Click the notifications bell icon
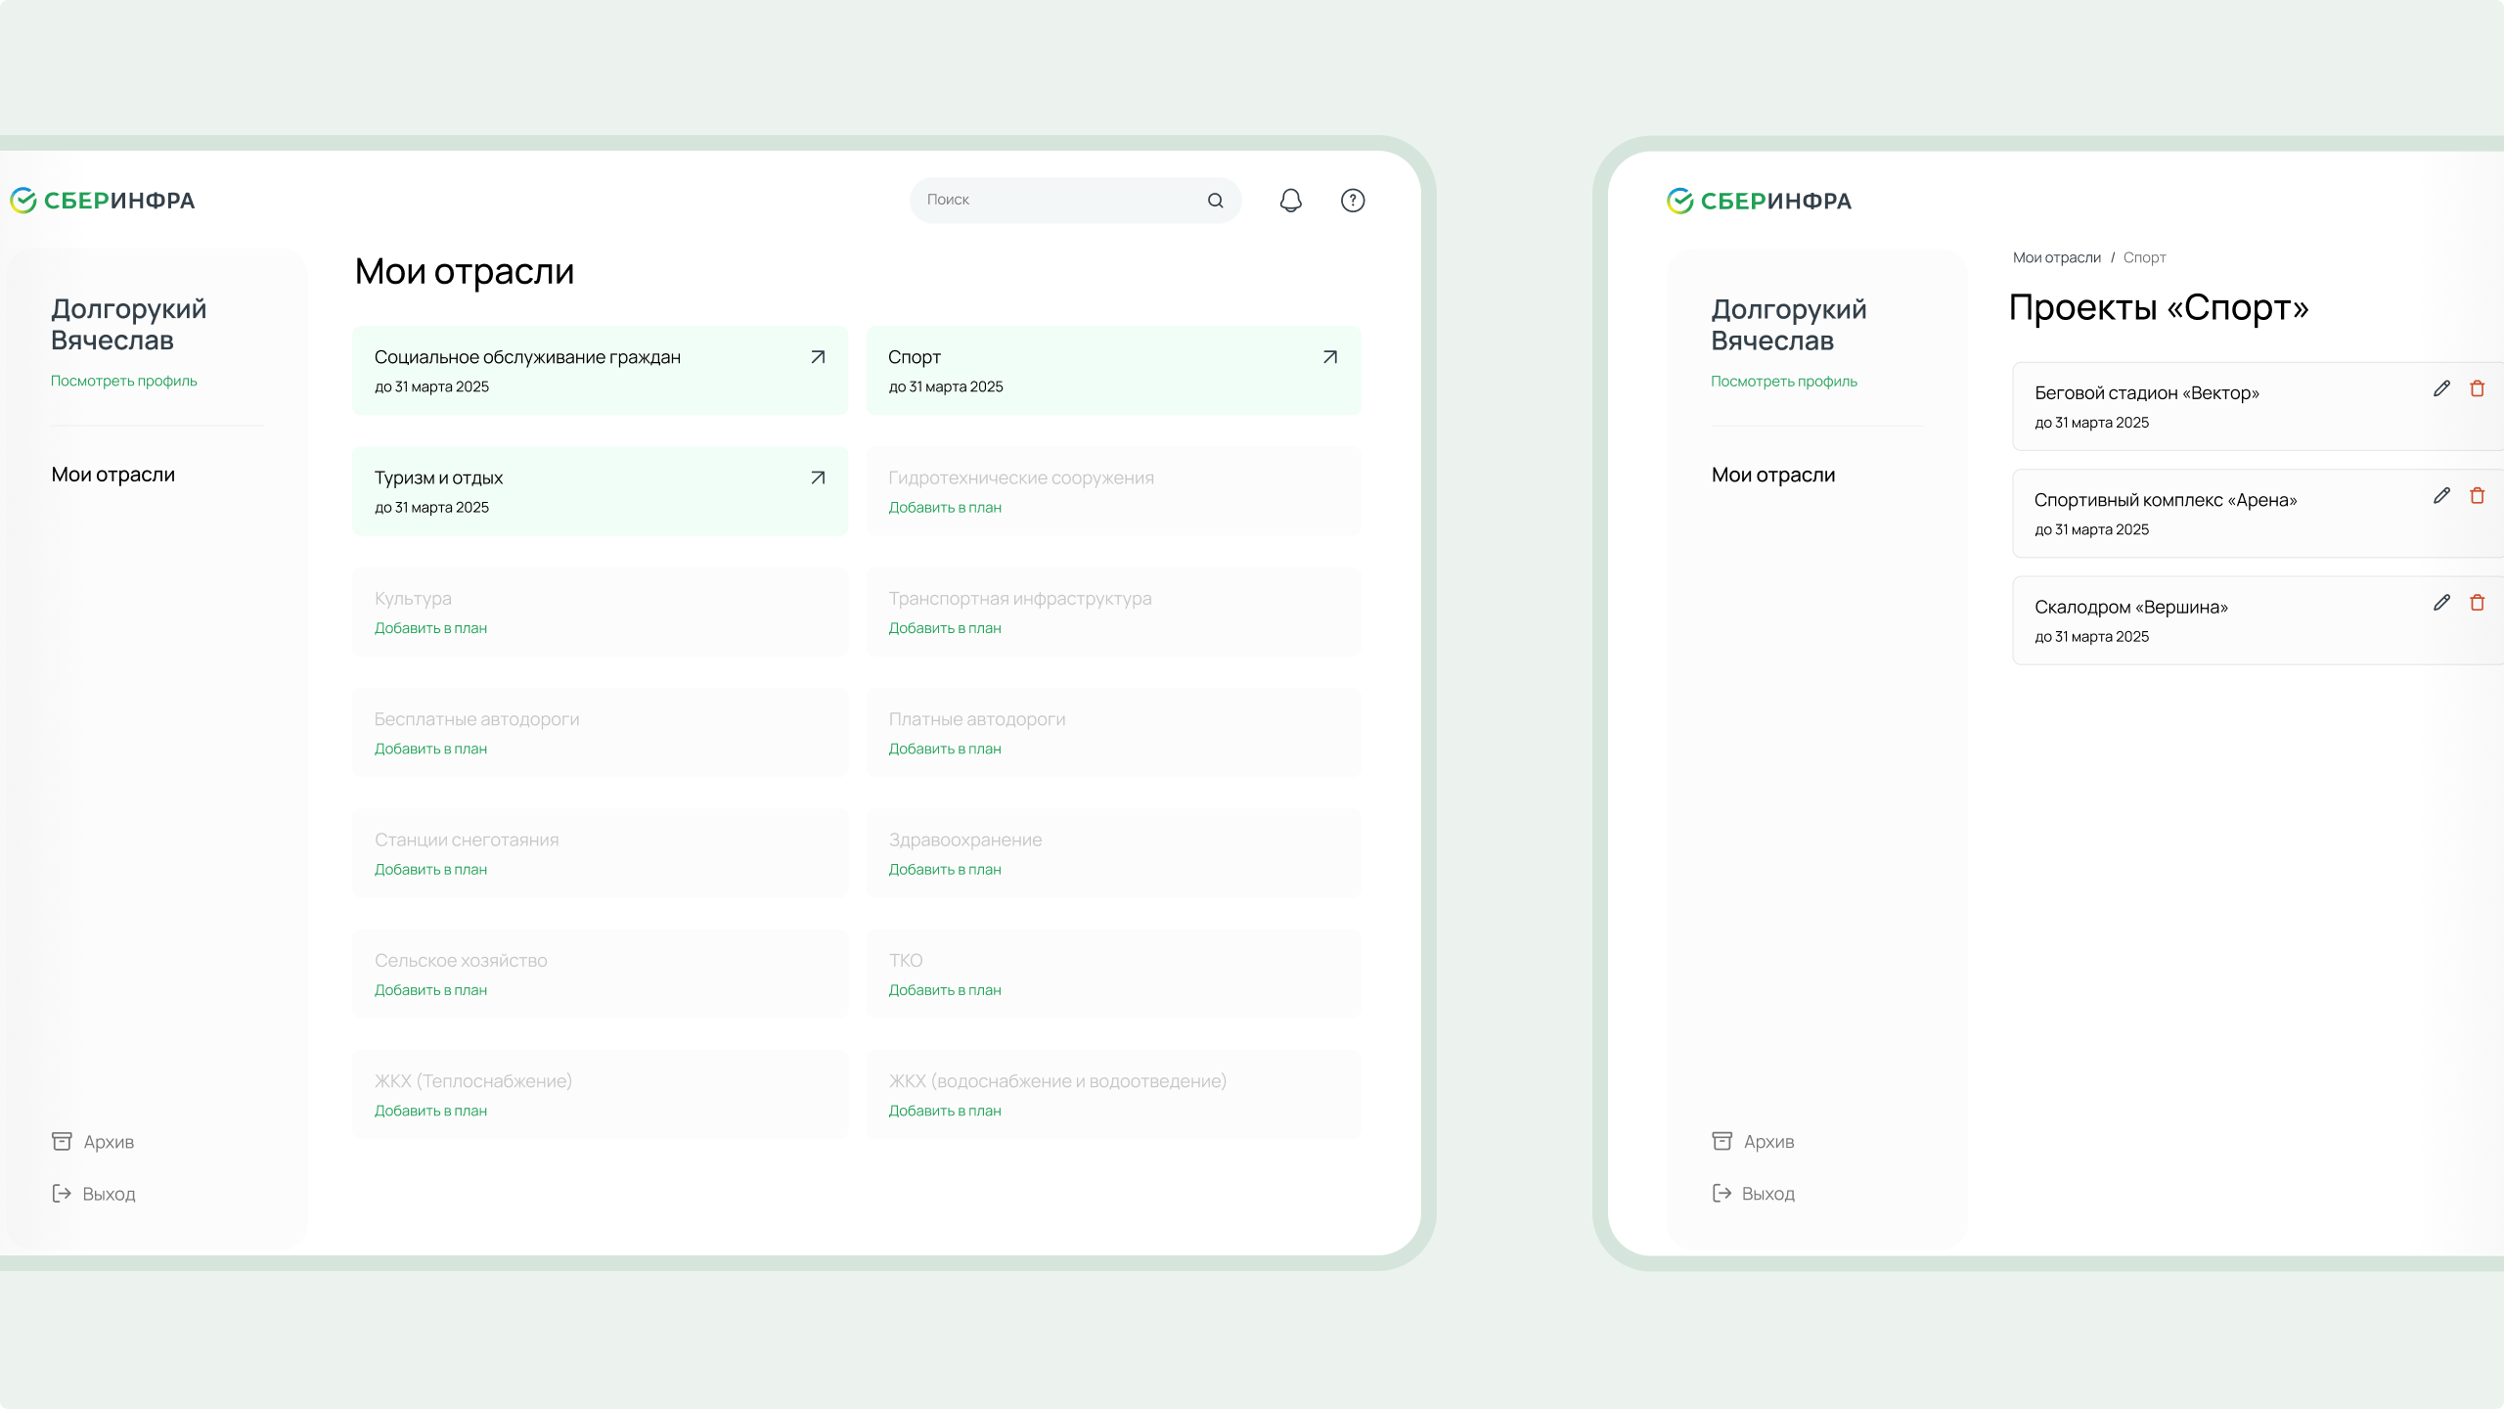The image size is (2504, 1409). (x=1290, y=201)
